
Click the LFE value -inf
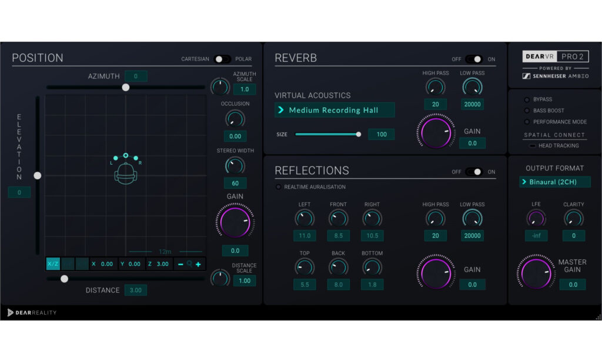pos(536,235)
